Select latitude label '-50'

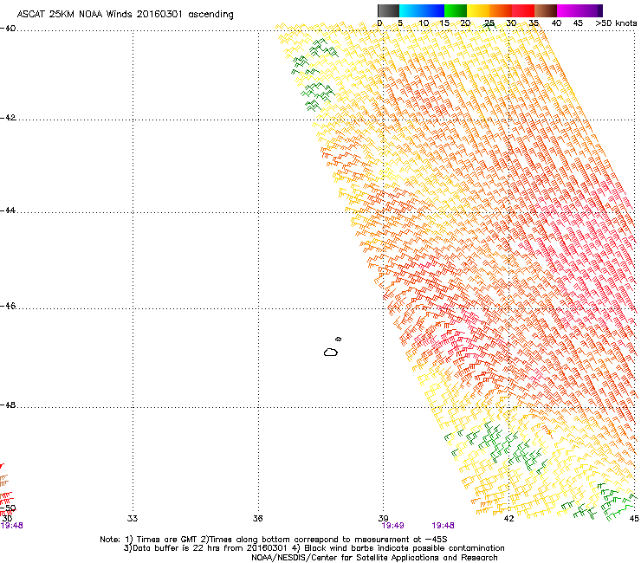[x=8, y=508]
